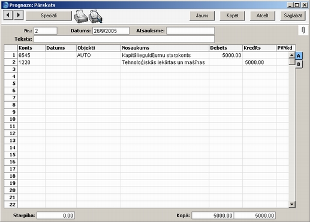Screen dimensions: 310x222
Task: Click the app icon in title bar
Action: [5, 5]
